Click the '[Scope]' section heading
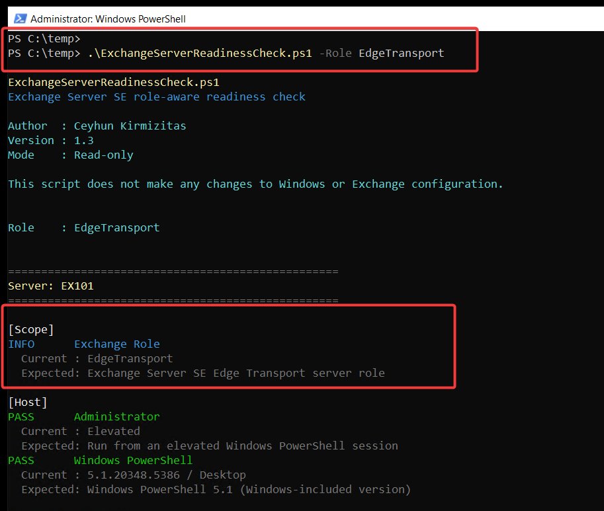Screen dimensions: 604x511 [x=31, y=330]
